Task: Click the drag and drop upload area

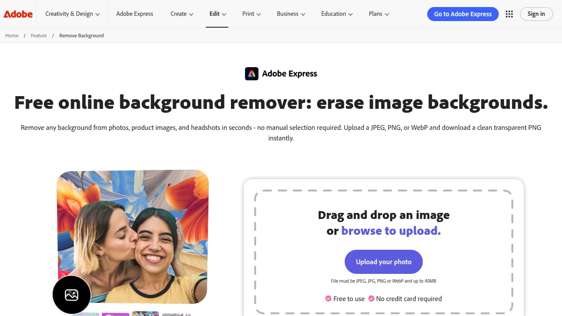Action: [x=384, y=252]
